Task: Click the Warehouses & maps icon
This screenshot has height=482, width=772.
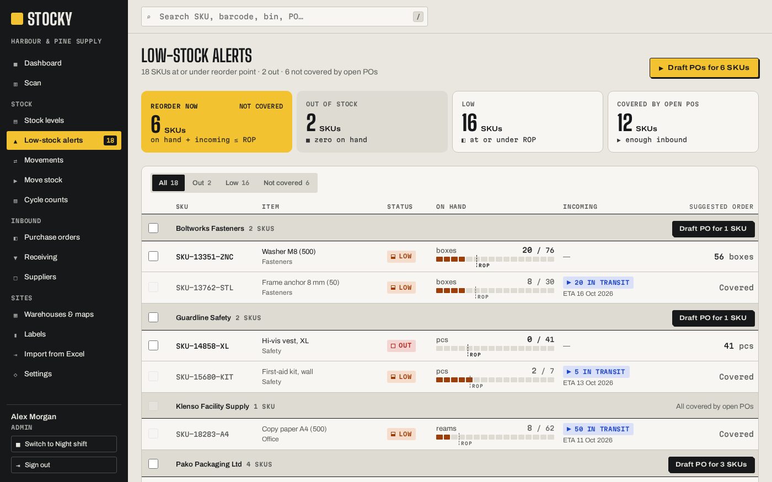Action: click(x=15, y=315)
